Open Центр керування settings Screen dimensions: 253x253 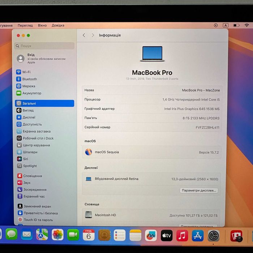pos(33,145)
